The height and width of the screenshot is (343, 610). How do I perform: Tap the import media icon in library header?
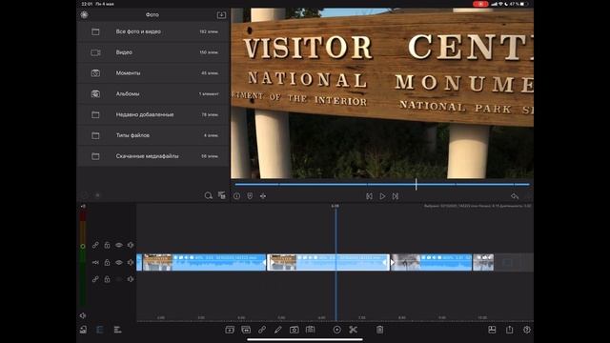point(221,15)
